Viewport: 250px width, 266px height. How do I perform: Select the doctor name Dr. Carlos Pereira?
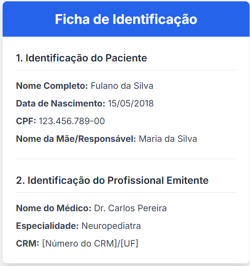coord(131,208)
